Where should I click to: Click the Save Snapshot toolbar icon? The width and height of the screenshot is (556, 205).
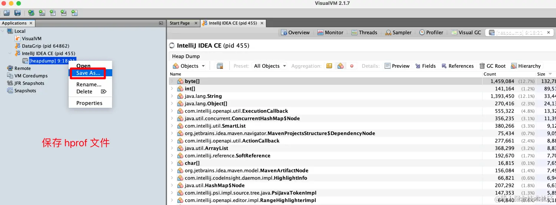pyautogui.click(x=17, y=13)
